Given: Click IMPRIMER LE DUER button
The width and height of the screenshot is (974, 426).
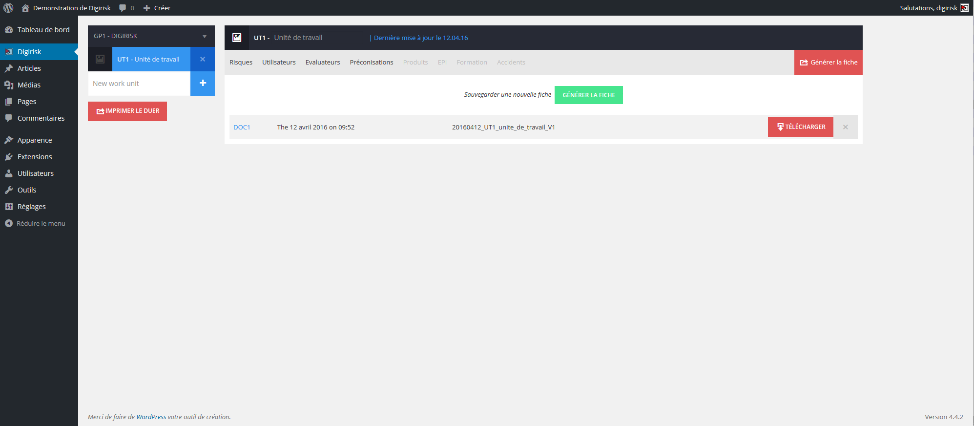Looking at the screenshot, I should click(x=127, y=111).
